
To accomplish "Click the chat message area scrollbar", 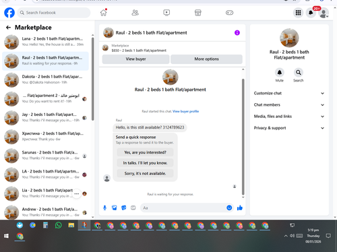I will click(x=243, y=137).
